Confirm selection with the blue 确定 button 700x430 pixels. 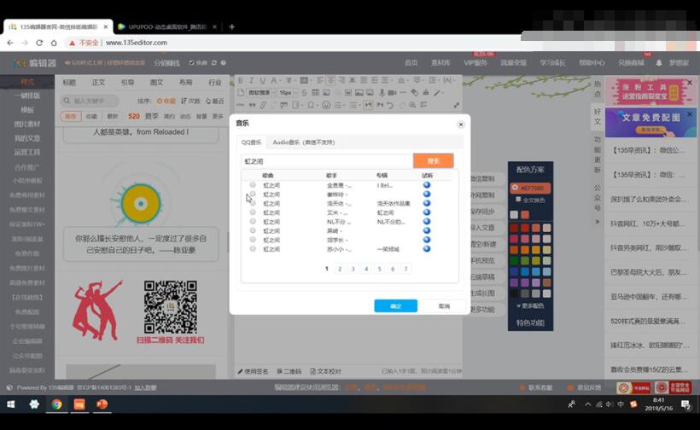(x=395, y=306)
